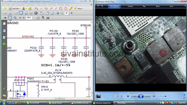Click the Fit Page zoom icon
Screen dimensions: 187x105
[x=10, y=13]
